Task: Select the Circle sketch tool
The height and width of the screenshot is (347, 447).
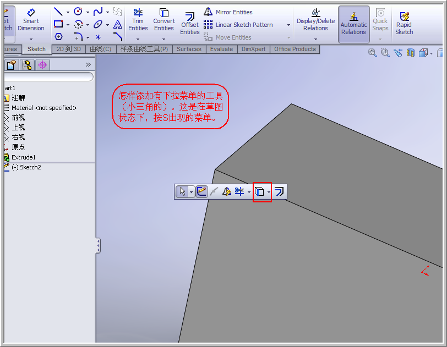Action: pyautogui.click(x=78, y=12)
